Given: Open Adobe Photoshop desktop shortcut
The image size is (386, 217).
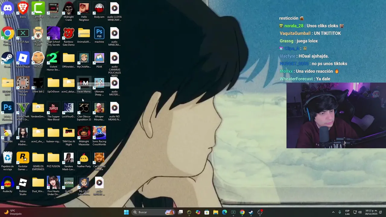Looking at the screenshot, I should tap(8, 112).
